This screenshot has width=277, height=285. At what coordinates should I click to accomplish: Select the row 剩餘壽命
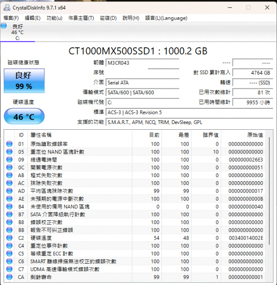[x=135, y=277]
